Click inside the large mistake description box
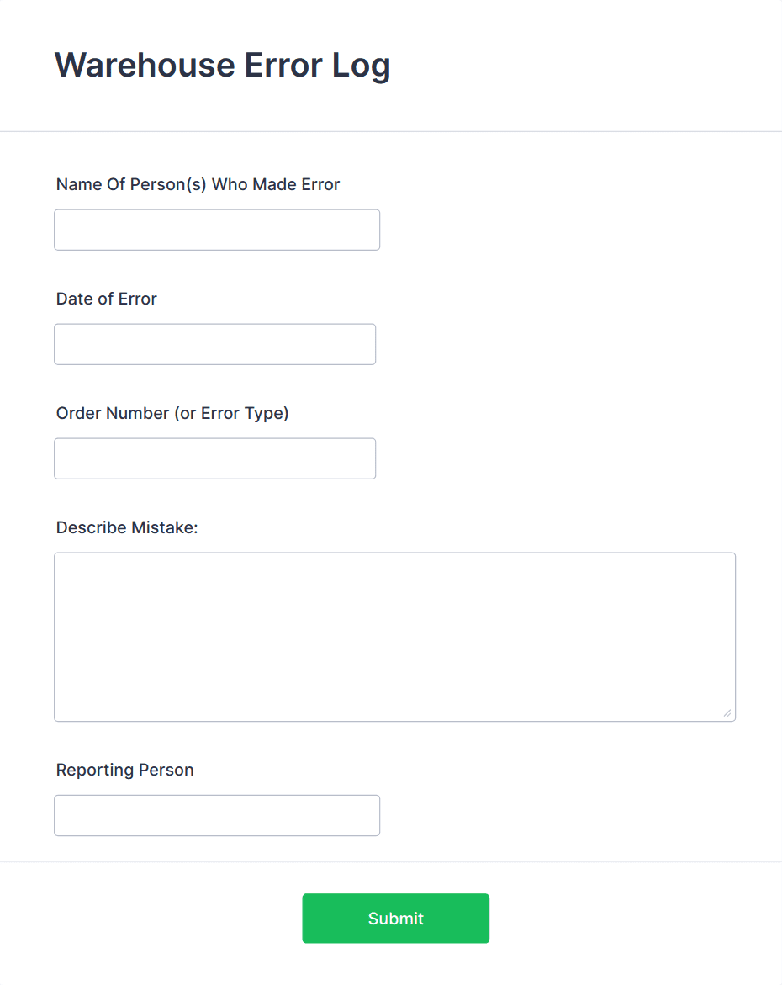 coord(394,635)
